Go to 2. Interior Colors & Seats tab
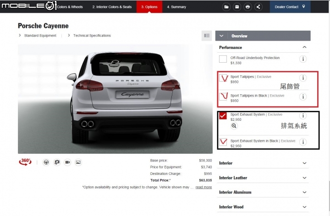330x216 pixels. (x=112, y=7)
